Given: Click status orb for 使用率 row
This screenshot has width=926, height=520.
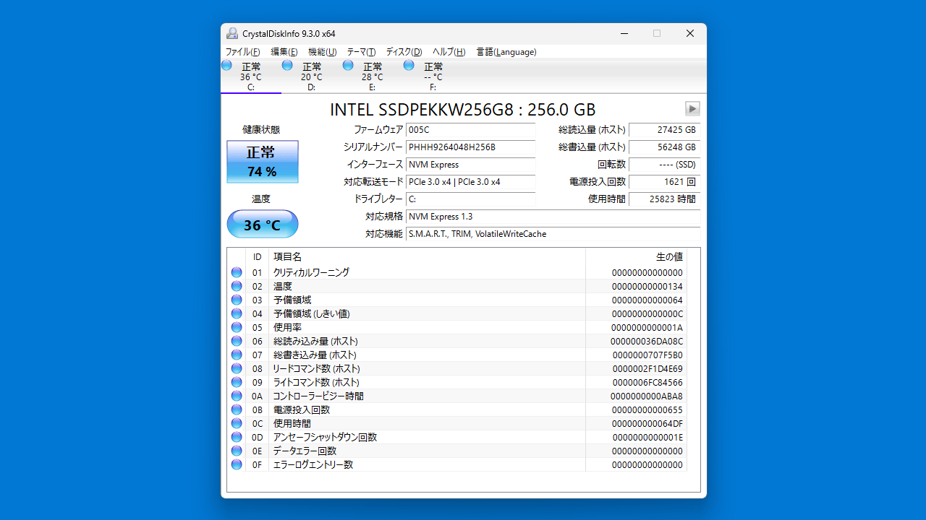Looking at the screenshot, I should pyautogui.click(x=237, y=327).
